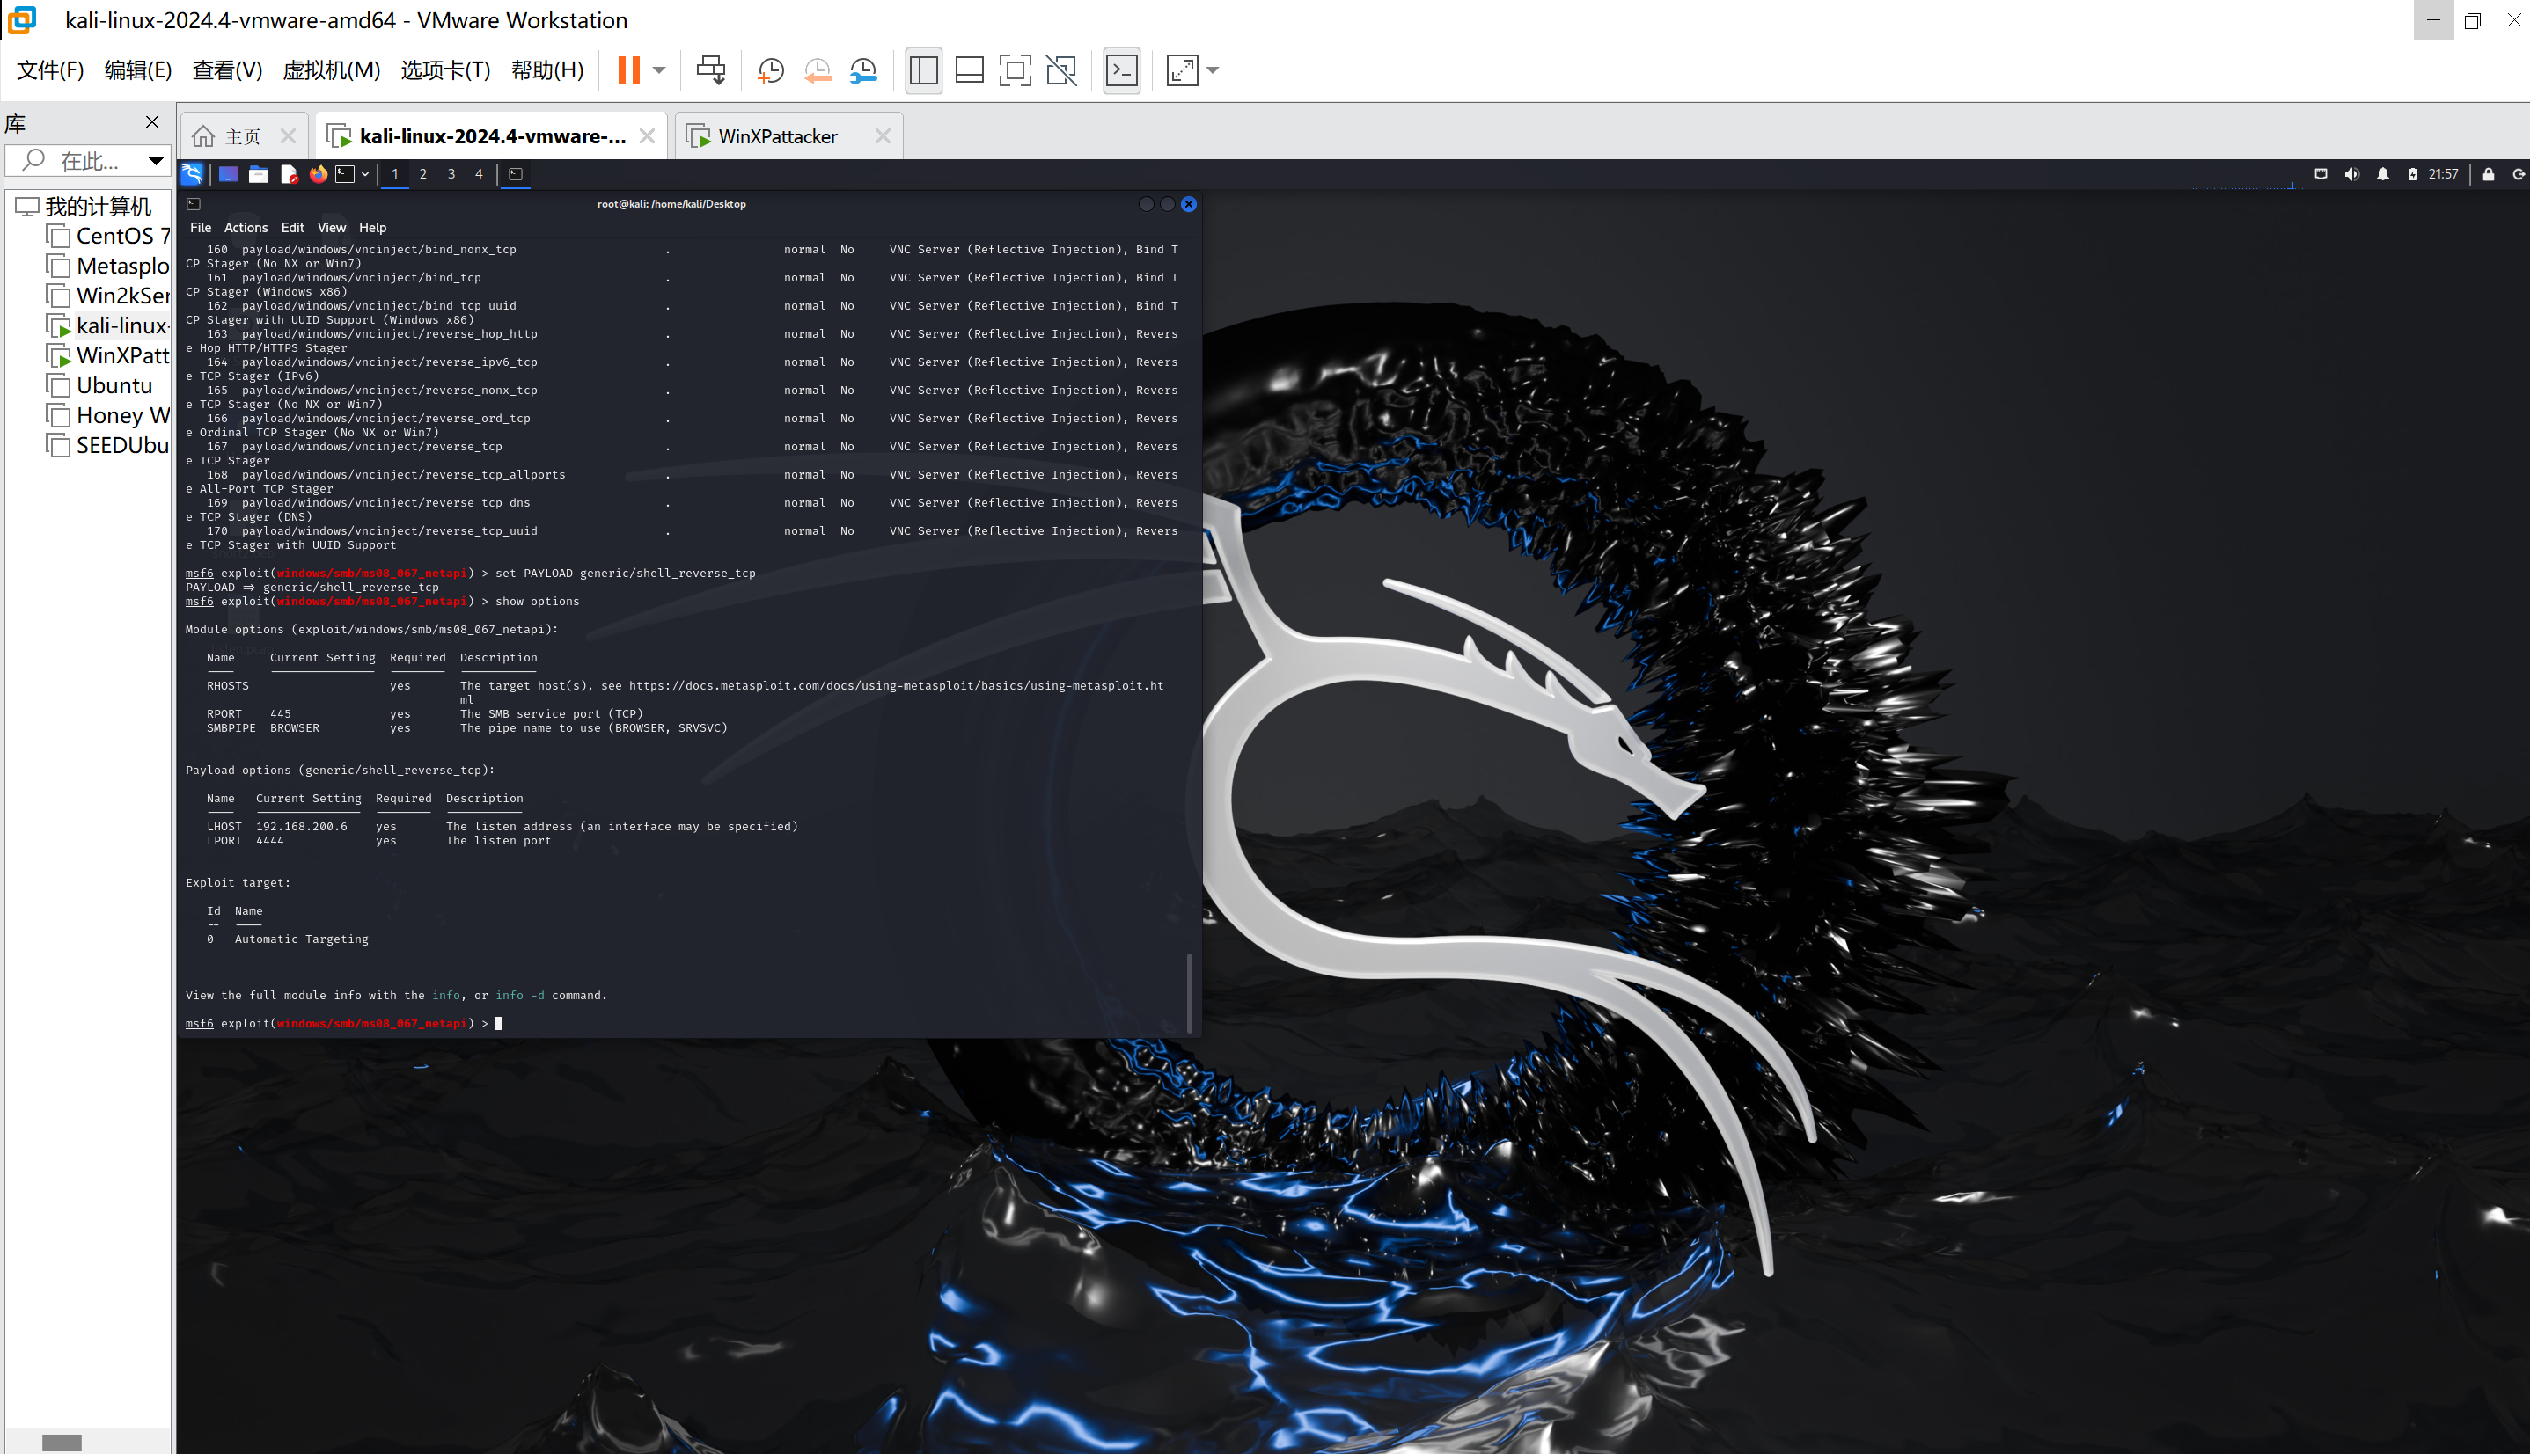Open the Kali dragon applications menu
2530x1454 pixels.
(192, 174)
